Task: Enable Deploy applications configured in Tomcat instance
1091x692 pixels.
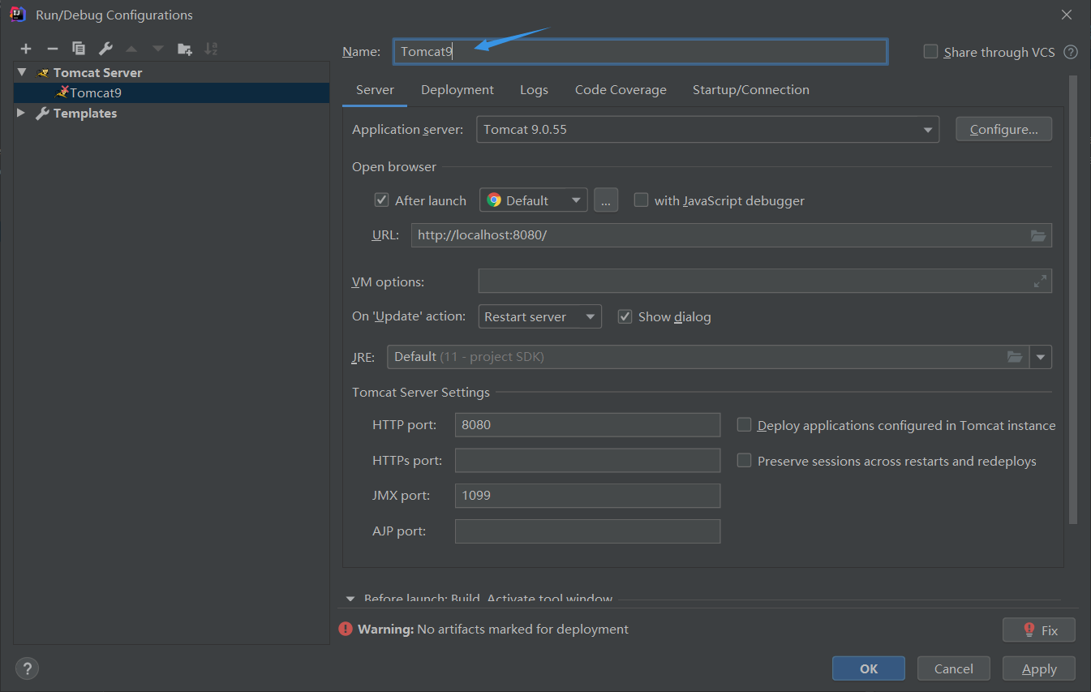Action: pyautogui.click(x=744, y=425)
